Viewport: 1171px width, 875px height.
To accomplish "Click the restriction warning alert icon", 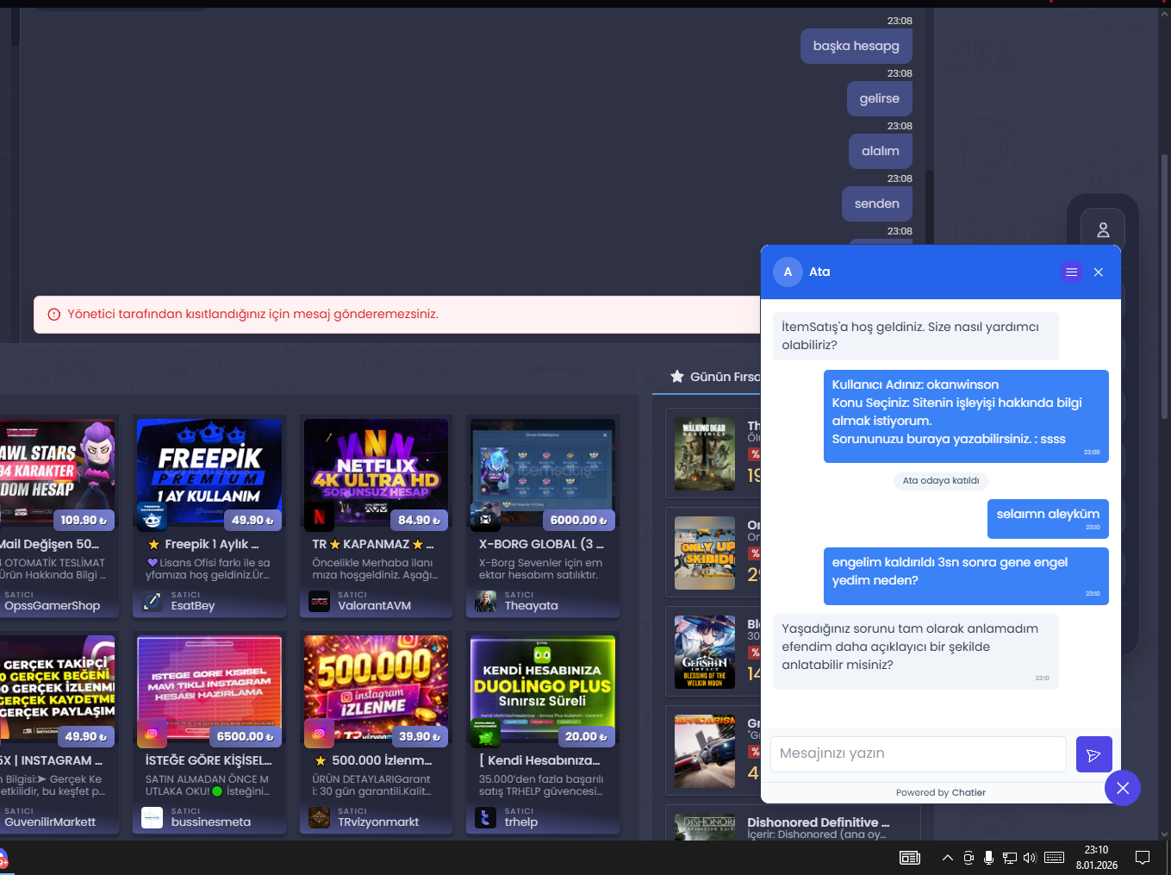I will coord(53,315).
